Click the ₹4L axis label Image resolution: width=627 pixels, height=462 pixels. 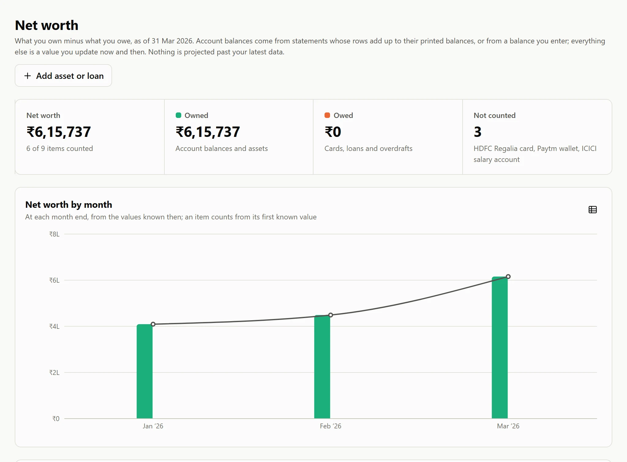(x=54, y=327)
